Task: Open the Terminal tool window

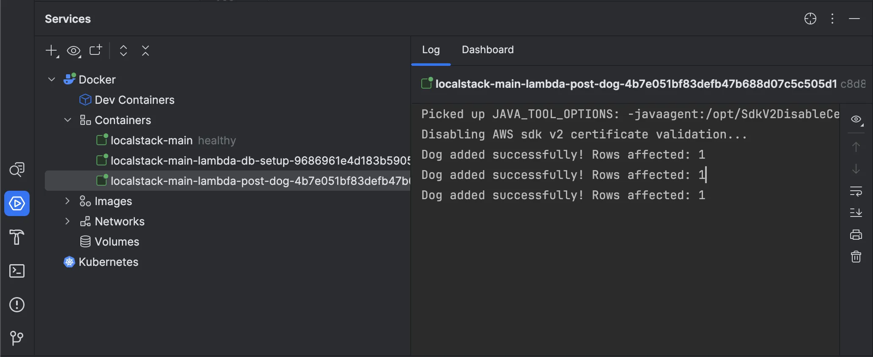Action: pyautogui.click(x=17, y=271)
